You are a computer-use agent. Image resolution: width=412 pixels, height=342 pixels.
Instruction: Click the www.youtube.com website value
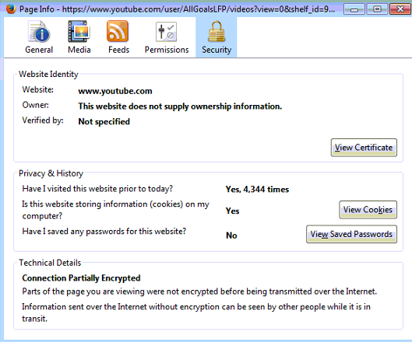115,91
